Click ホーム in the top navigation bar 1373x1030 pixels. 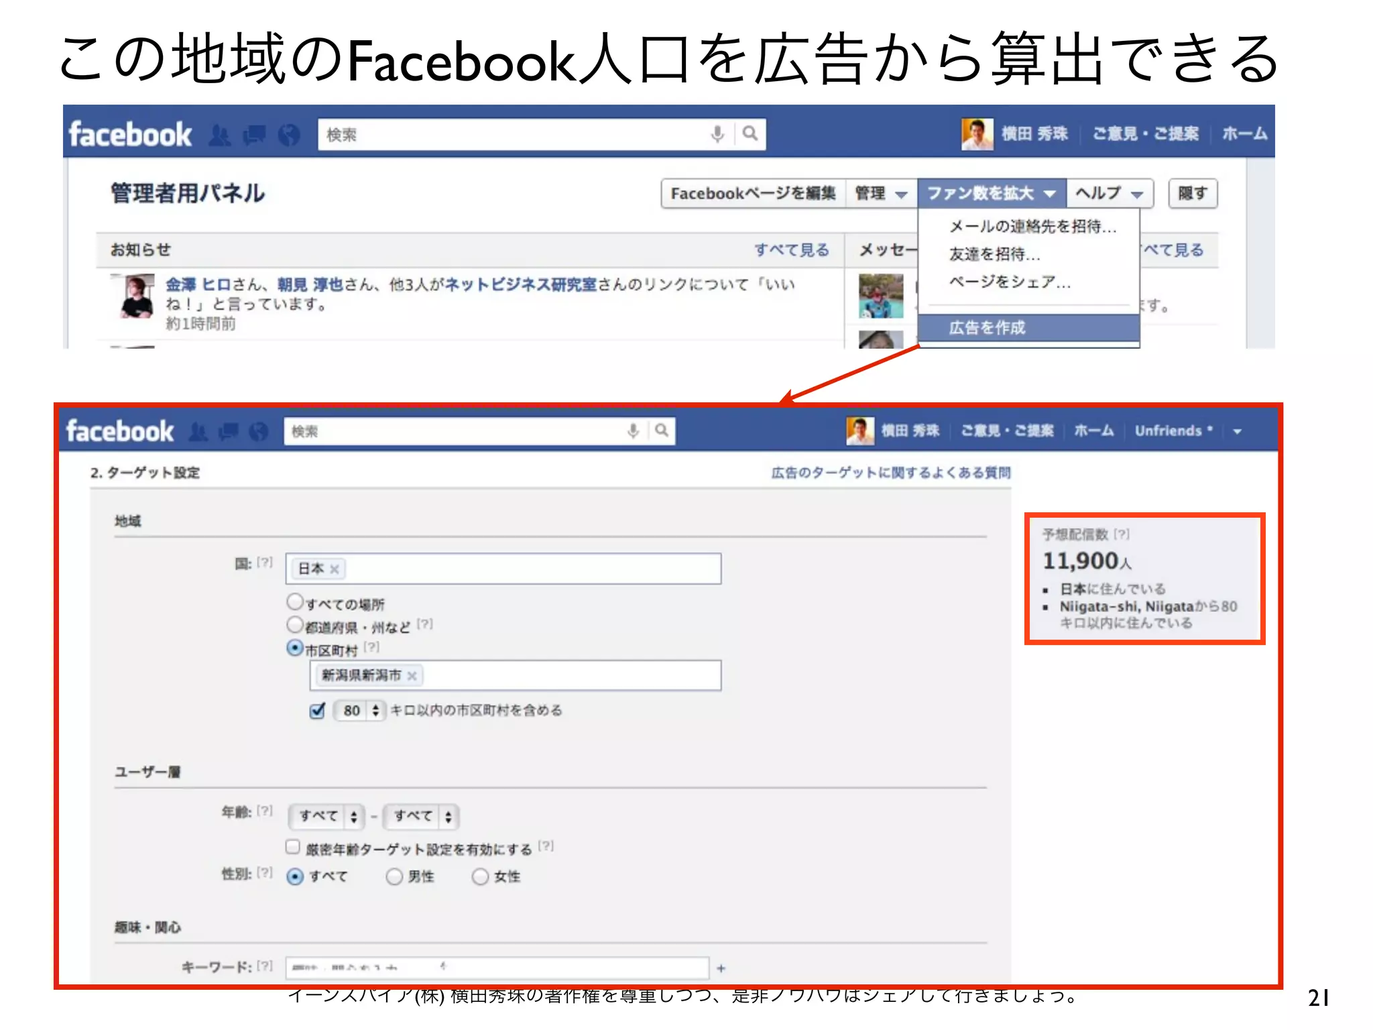pos(1244,133)
